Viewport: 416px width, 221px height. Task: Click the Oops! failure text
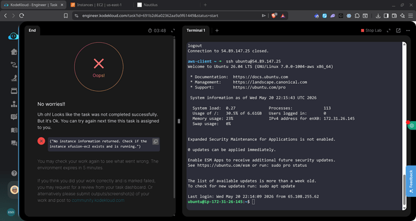99,75
